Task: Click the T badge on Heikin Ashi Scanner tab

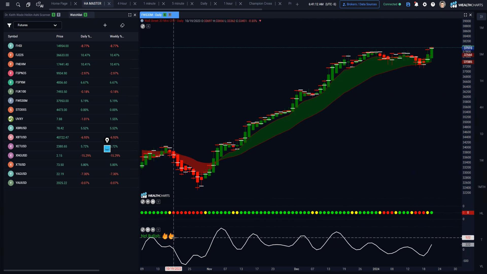Action: point(59,15)
